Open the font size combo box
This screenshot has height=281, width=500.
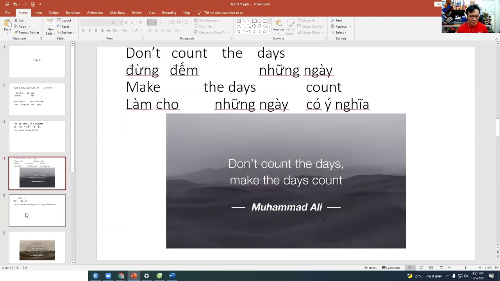click(x=116, y=22)
